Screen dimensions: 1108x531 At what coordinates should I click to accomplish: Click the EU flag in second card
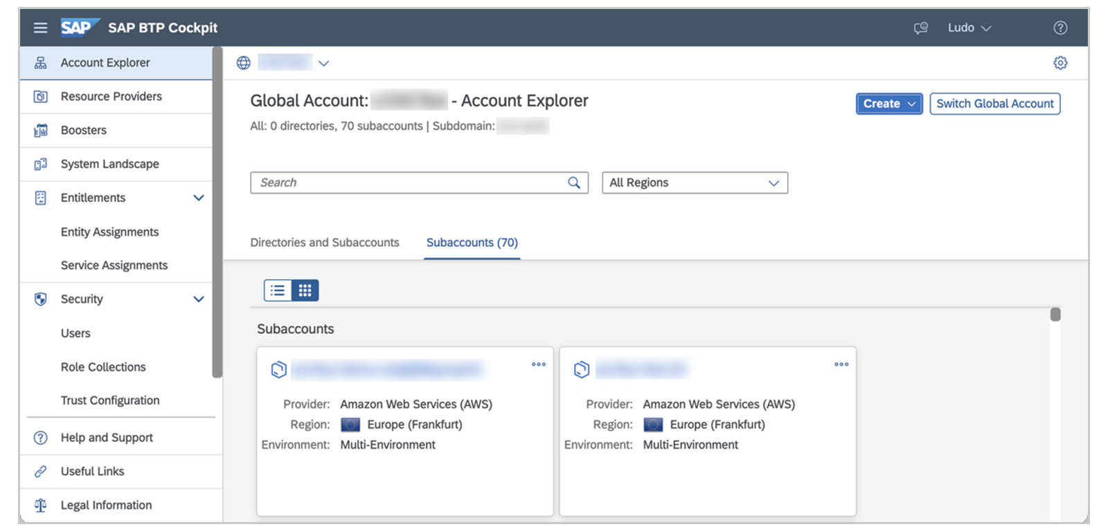point(653,425)
